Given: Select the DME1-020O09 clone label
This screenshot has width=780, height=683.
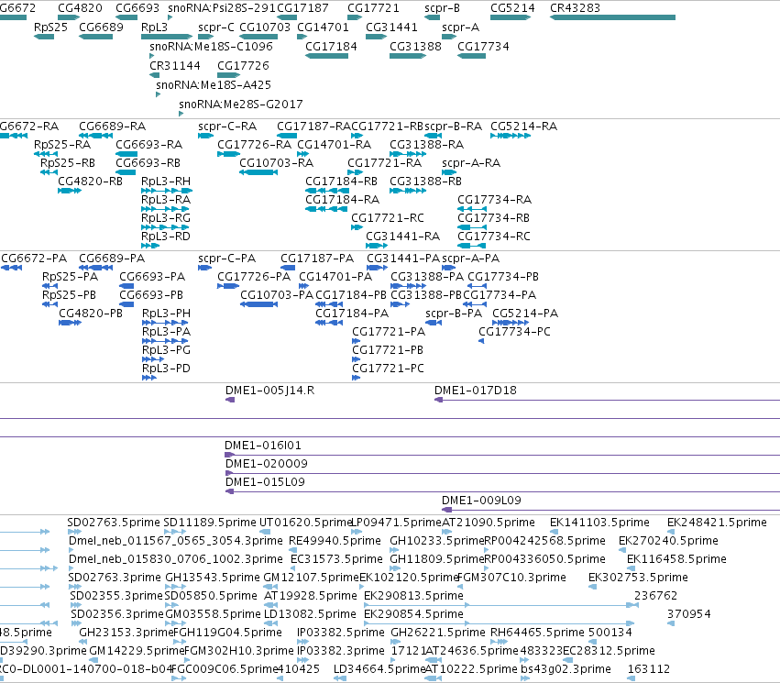Looking at the screenshot, I should (x=267, y=464).
